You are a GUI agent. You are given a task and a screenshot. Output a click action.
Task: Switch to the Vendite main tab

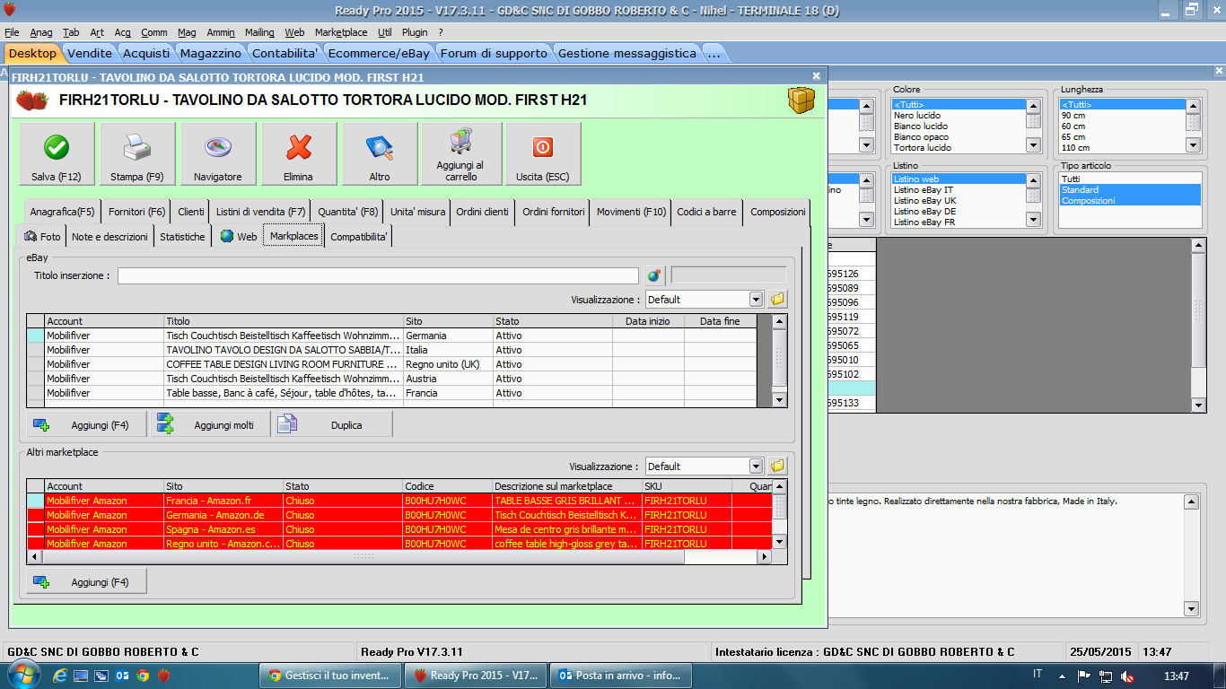tap(90, 53)
